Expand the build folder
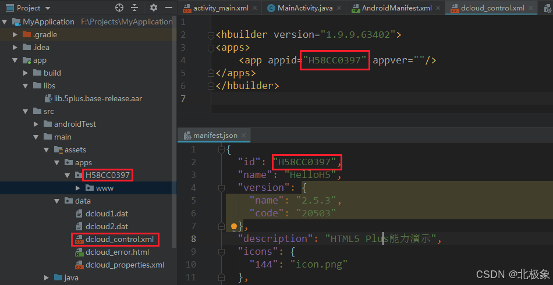The image size is (553, 285). [x=26, y=73]
